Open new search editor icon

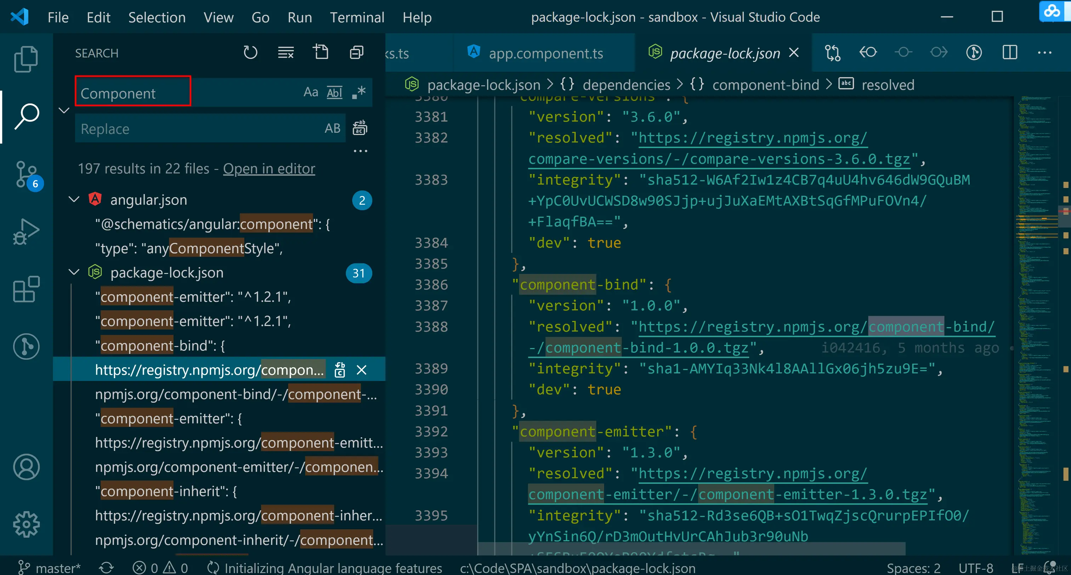[x=321, y=53]
